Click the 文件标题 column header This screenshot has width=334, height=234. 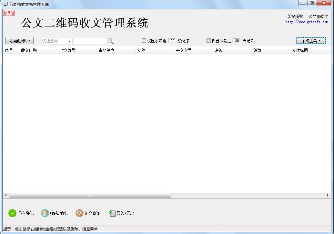pos(303,50)
